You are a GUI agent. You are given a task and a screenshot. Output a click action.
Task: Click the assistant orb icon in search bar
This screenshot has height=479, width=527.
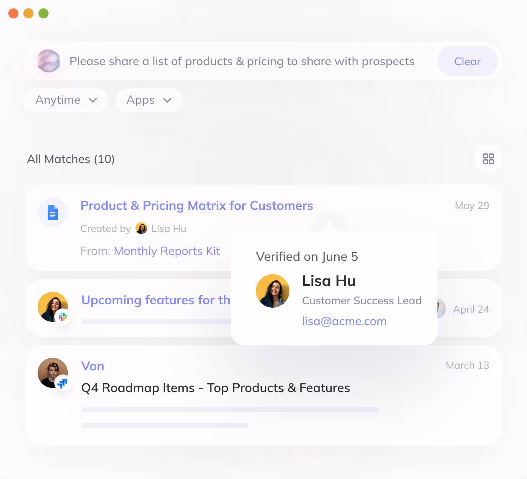(49, 61)
